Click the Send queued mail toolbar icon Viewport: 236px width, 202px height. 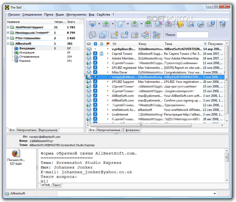coord(106,24)
